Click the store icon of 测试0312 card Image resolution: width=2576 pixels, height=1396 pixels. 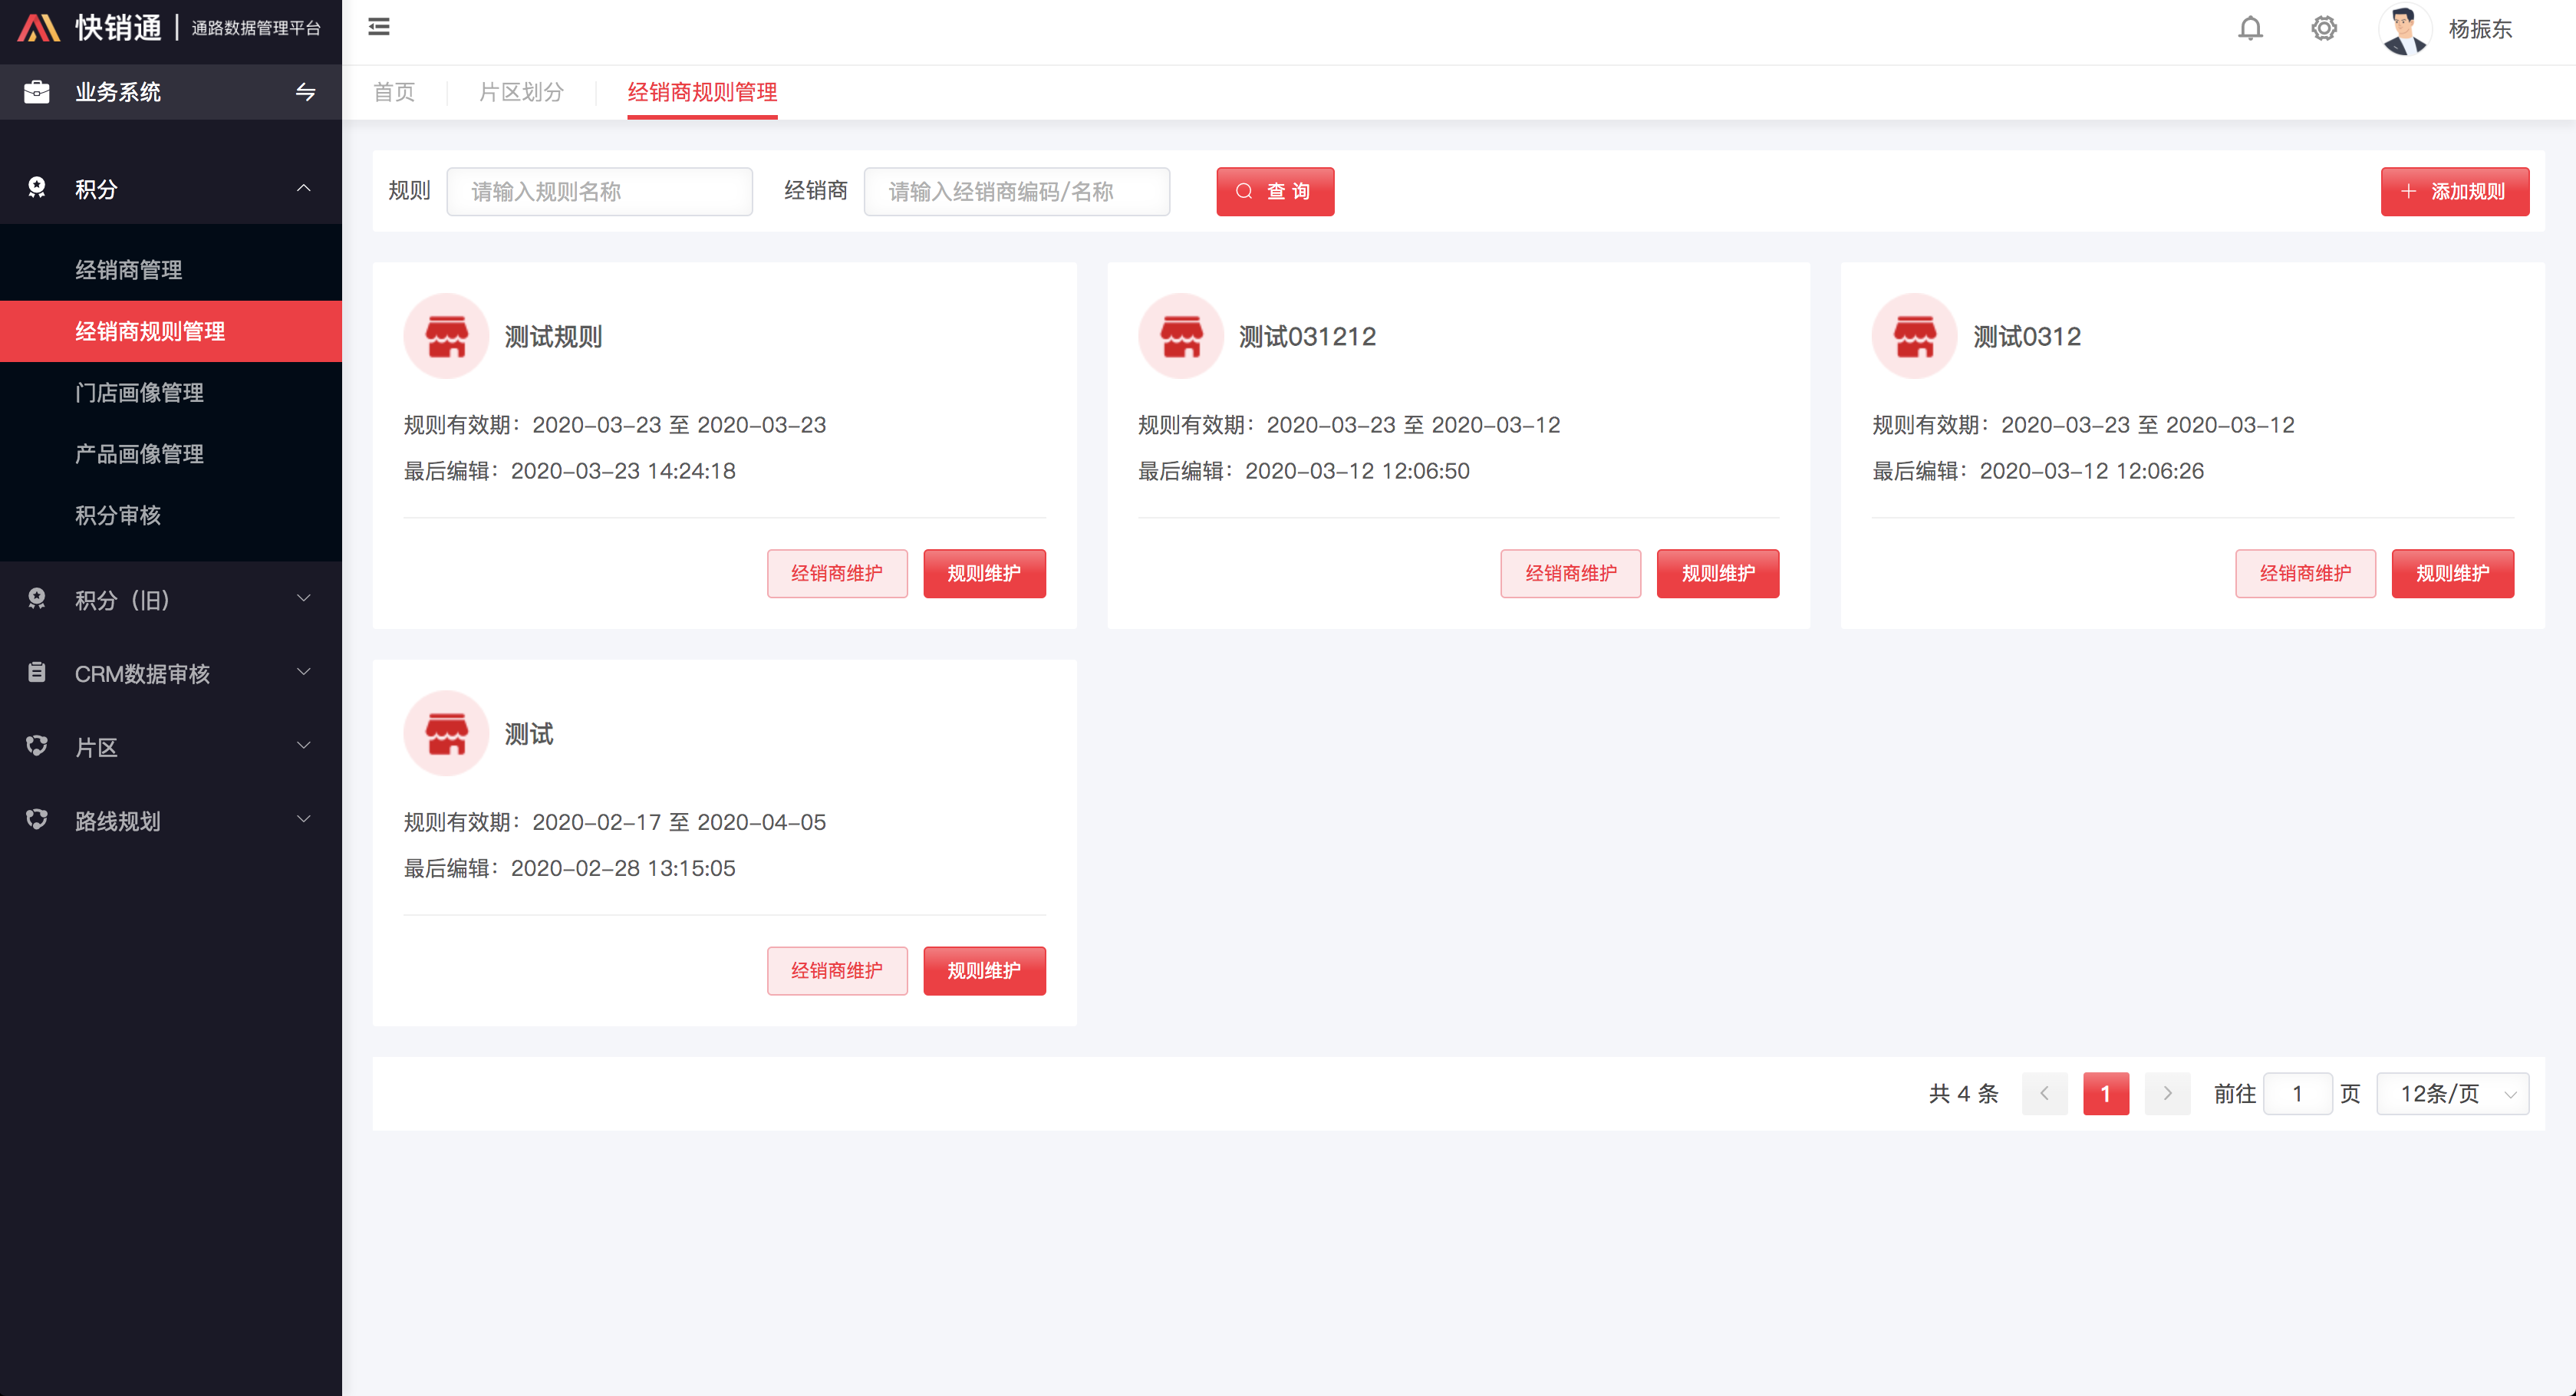[x=1914, y=336]
